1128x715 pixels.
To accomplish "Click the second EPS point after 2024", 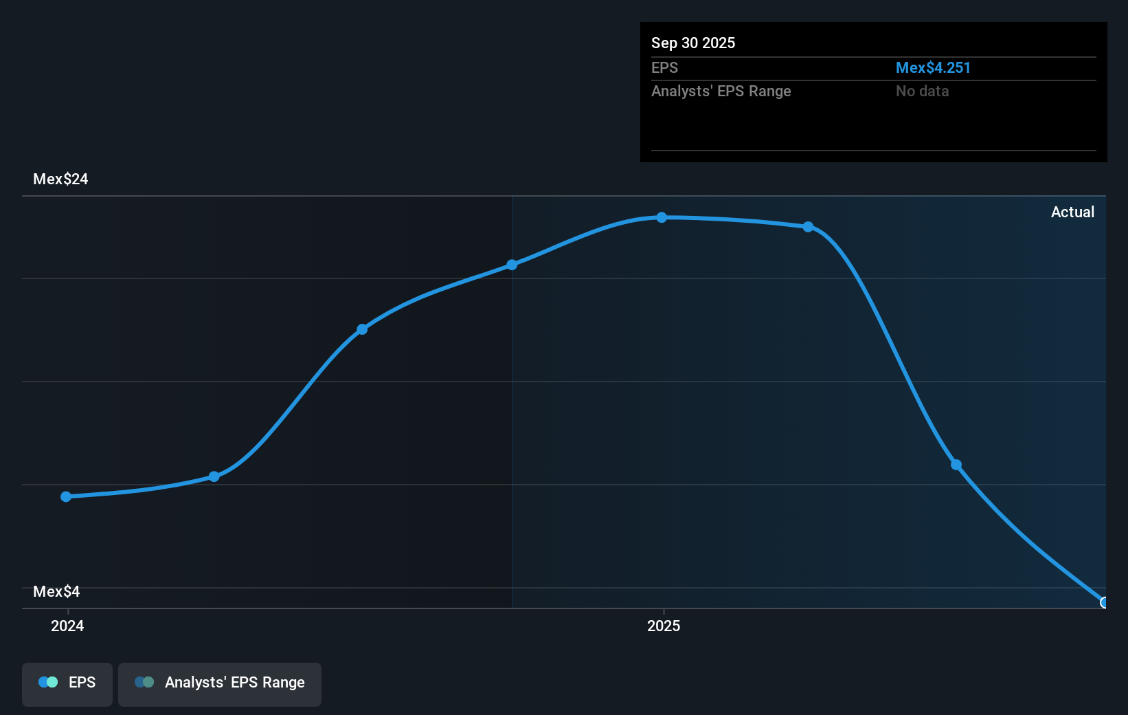I will click(x=214, y=476).
